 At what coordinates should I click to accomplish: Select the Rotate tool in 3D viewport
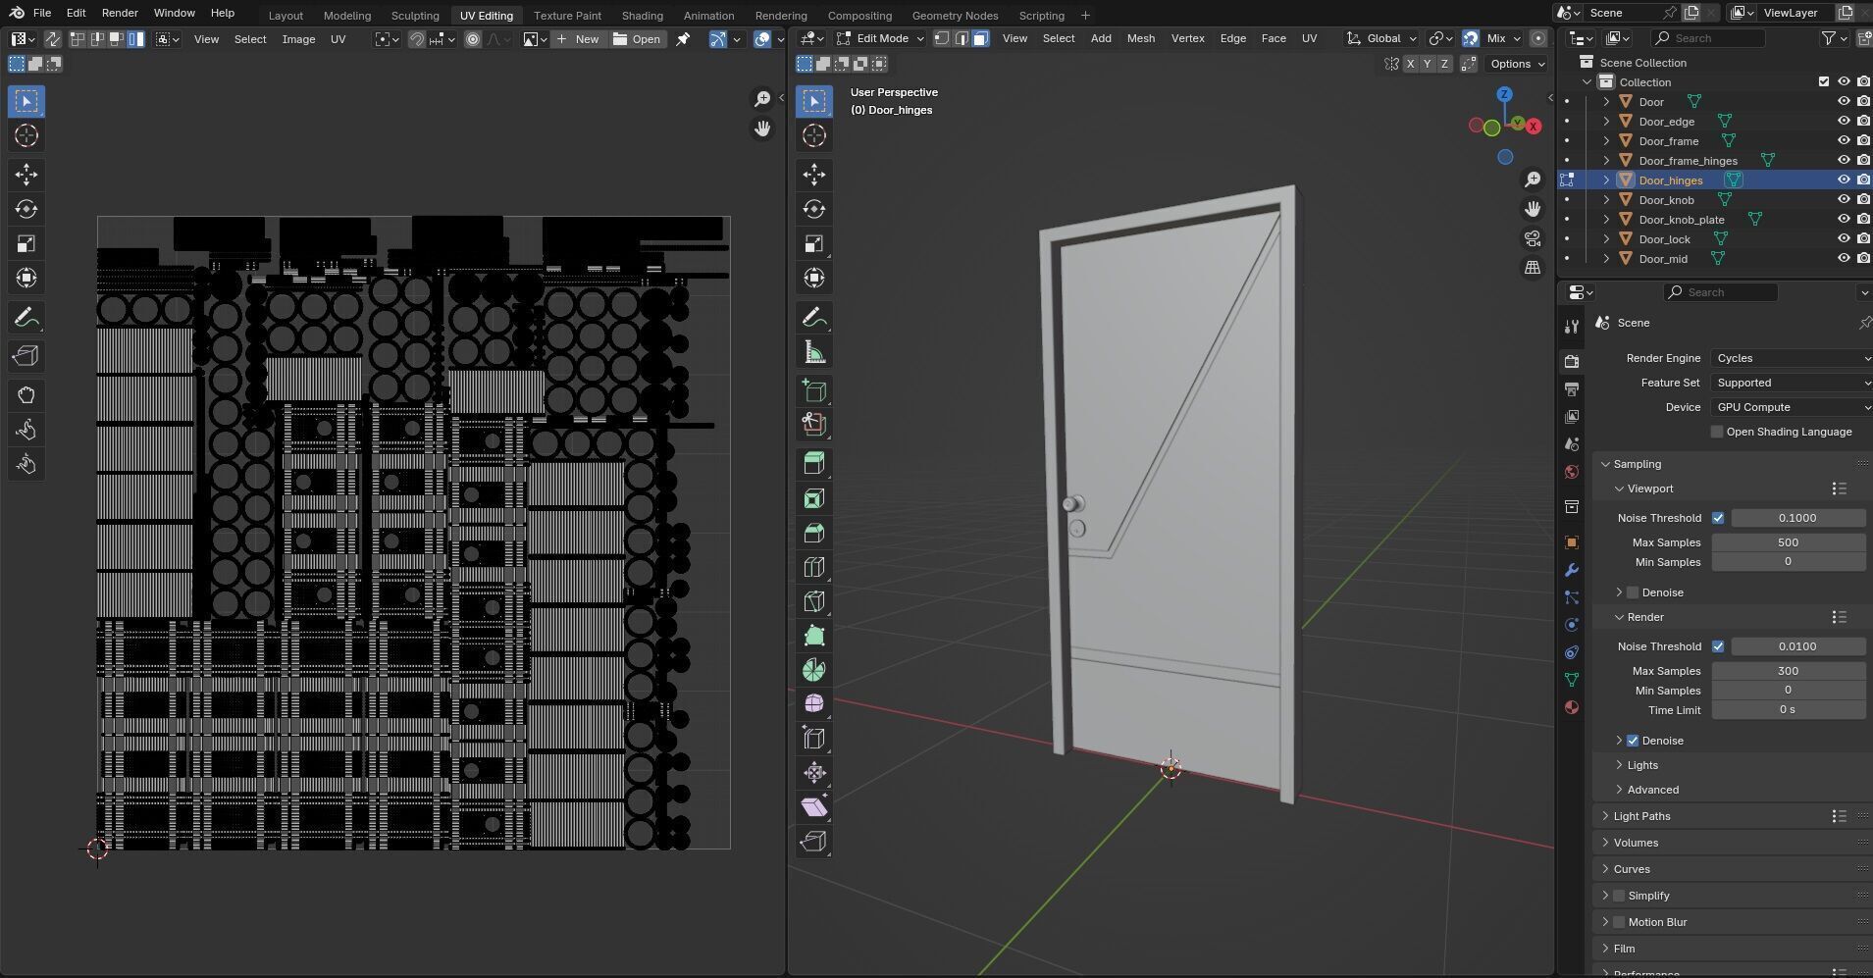813,209
